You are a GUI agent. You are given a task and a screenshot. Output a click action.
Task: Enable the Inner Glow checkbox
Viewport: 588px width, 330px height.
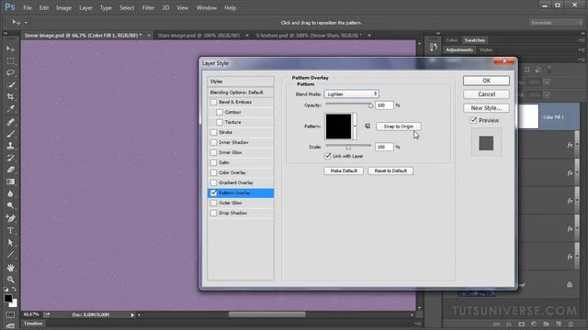coord(214,153)
